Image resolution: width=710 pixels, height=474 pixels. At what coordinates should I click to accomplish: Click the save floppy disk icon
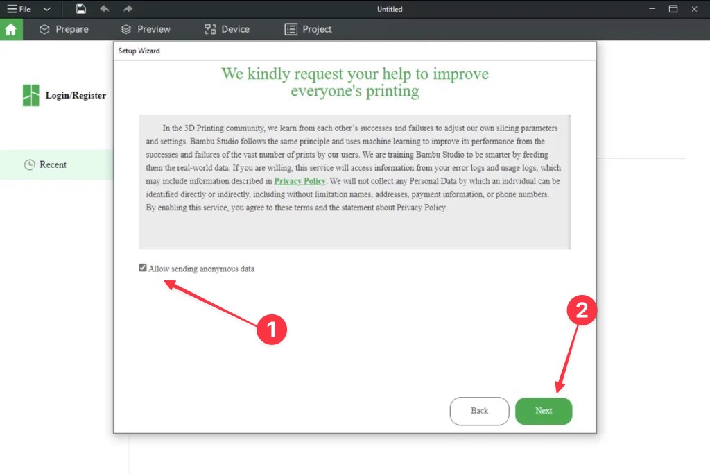pyautogui.click(x=81, y=9)
